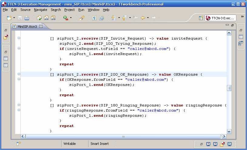Open the table view icon on right sidebar
The image size is (247, 150).
[241, 37]
